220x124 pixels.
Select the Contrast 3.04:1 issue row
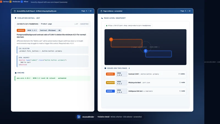click(145, 74)
